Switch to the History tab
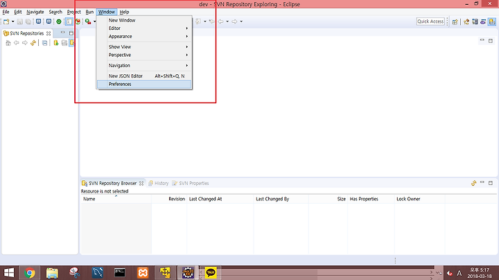This screenshot has width=499, height=280. (159, 183)
